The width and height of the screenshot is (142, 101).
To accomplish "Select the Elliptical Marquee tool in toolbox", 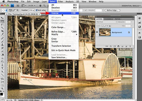I will point(2,21).
